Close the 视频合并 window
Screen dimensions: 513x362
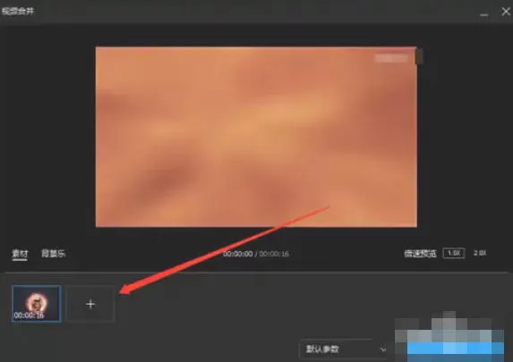point(506,12)
